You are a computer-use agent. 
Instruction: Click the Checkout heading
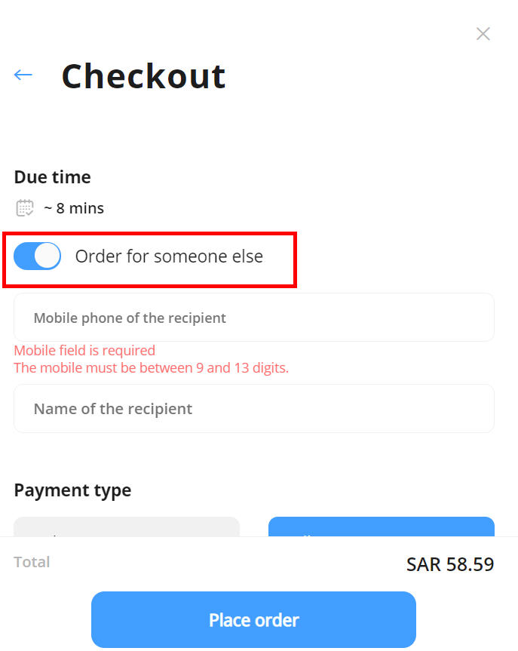coord(143,76)
